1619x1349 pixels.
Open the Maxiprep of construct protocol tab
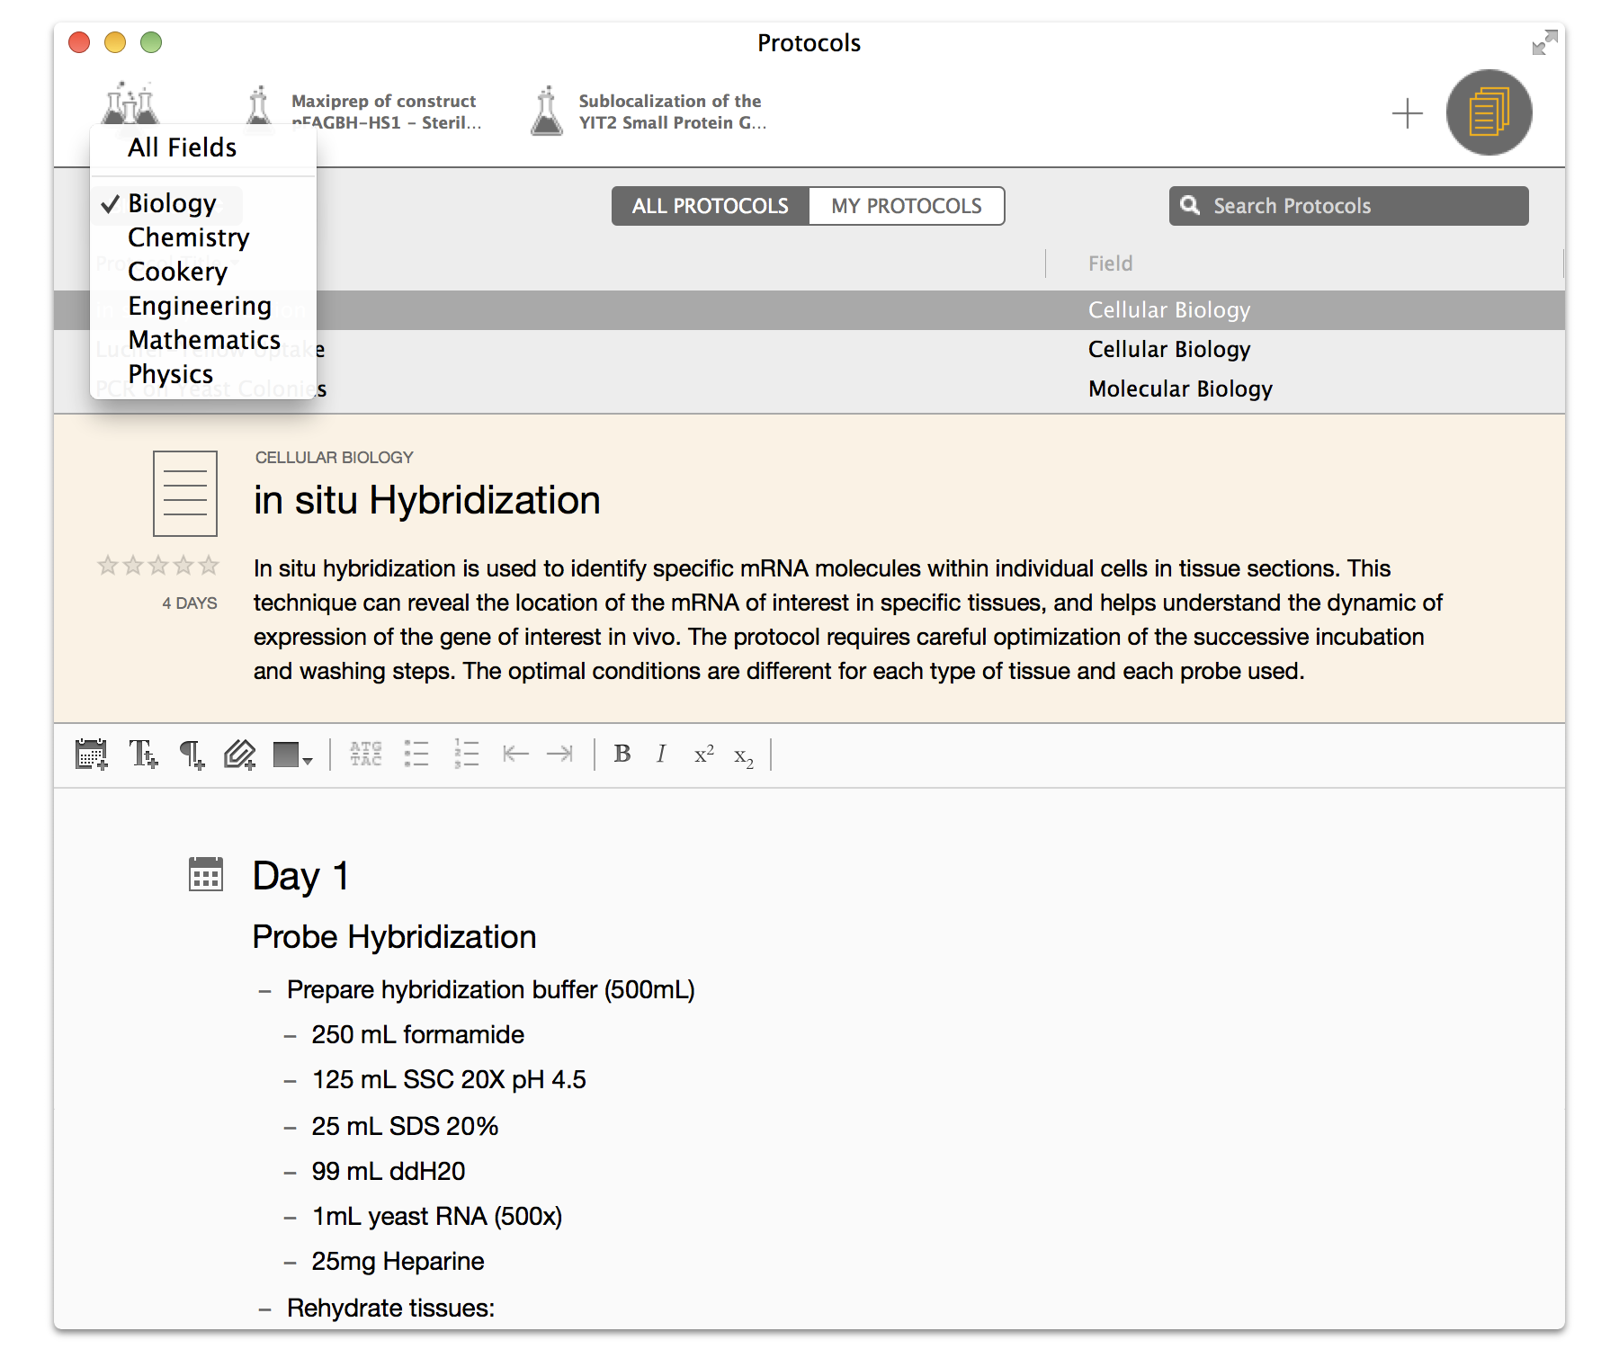(x=363, y=112)
